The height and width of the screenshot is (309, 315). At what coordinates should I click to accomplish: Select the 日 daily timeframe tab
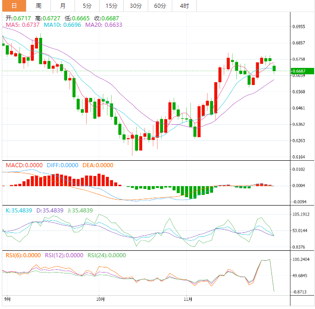tap(13, 6)
